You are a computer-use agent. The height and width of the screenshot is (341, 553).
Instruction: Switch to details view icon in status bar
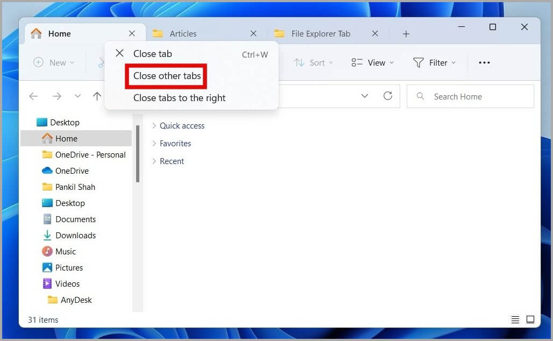[515, 319]
